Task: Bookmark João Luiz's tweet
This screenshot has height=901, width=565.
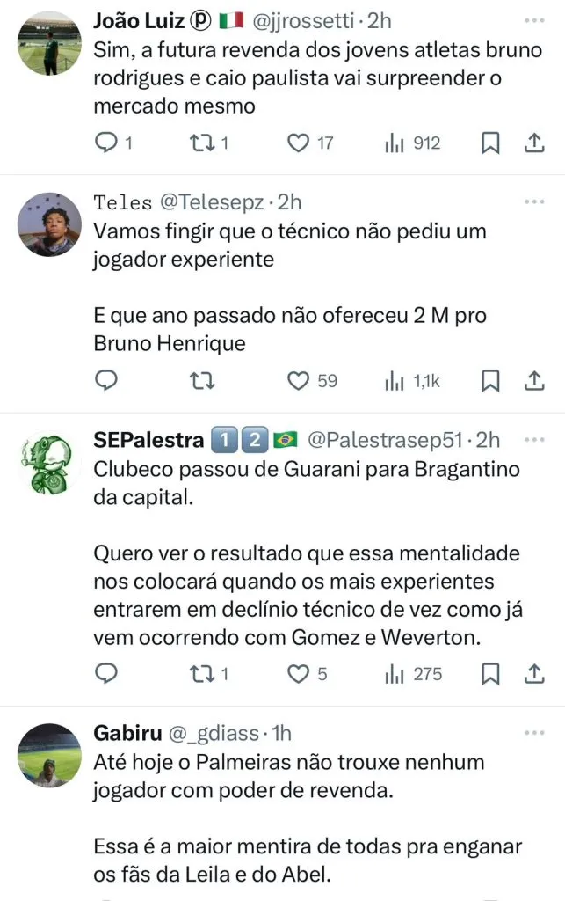Action: tap(491, 143)
